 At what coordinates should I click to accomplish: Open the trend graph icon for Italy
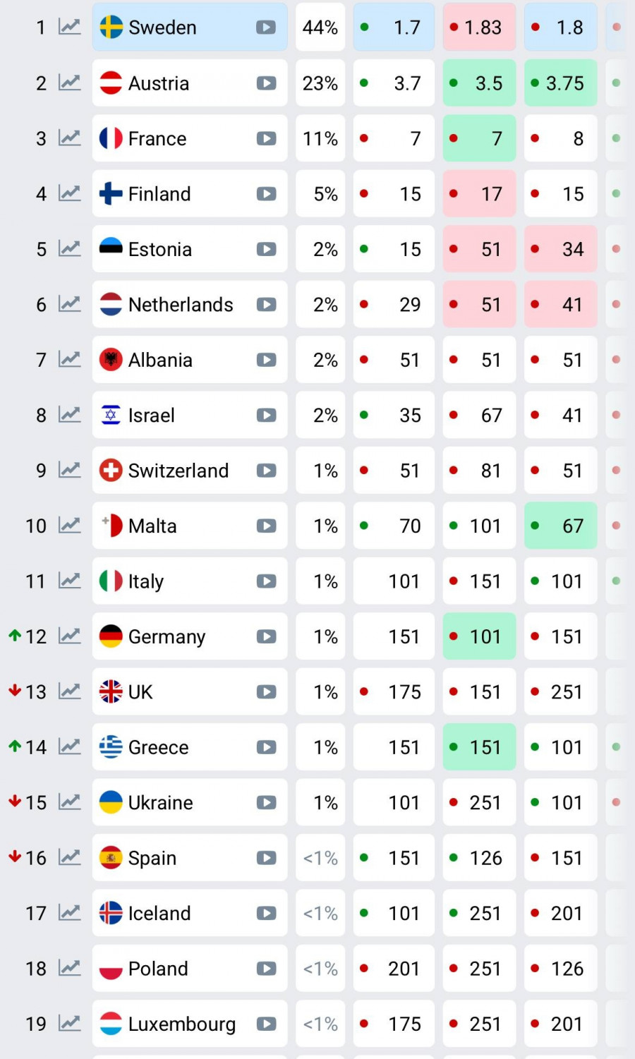point(69,581)
